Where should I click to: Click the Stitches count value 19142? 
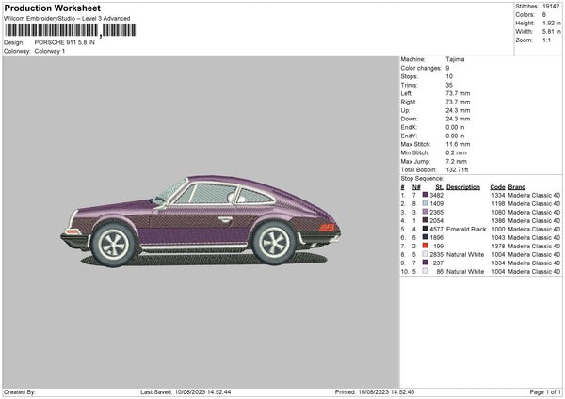[553, 6]
